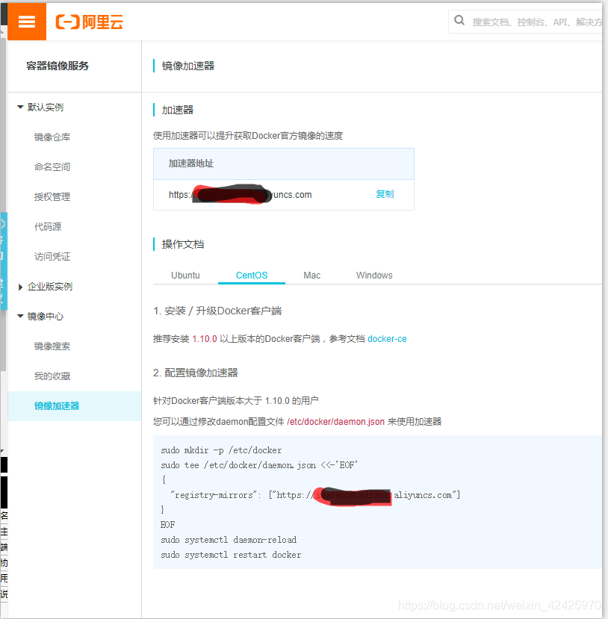This screenshot has width=608, height=619.
Task: Open 镜像搜索 in sidebar
Action: (52, 346)
